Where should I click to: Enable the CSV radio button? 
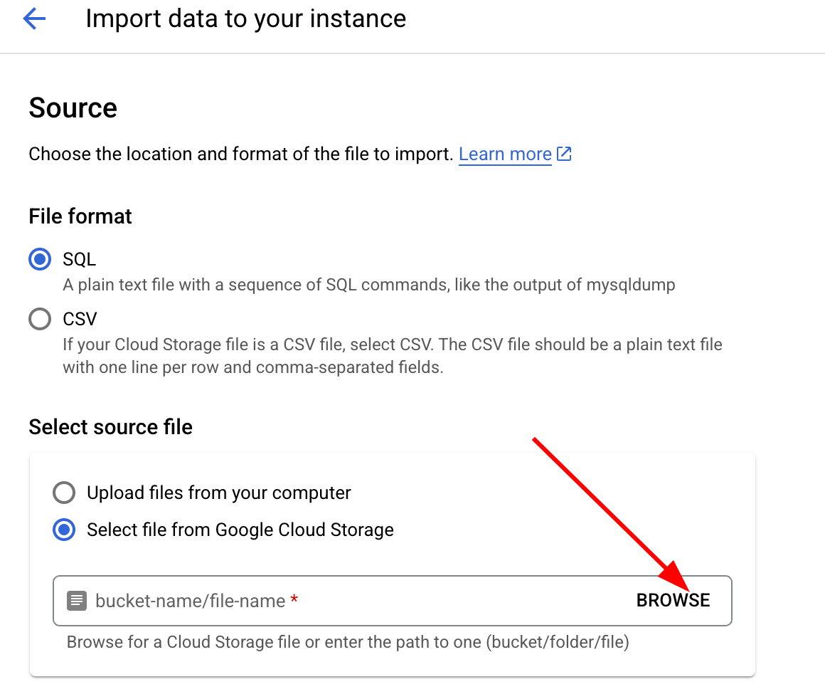(40, 319)
